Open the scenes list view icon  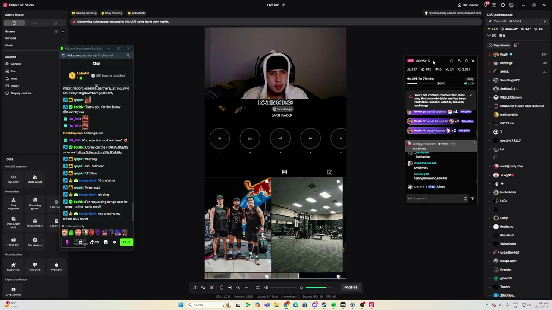[x=56, y=31]
